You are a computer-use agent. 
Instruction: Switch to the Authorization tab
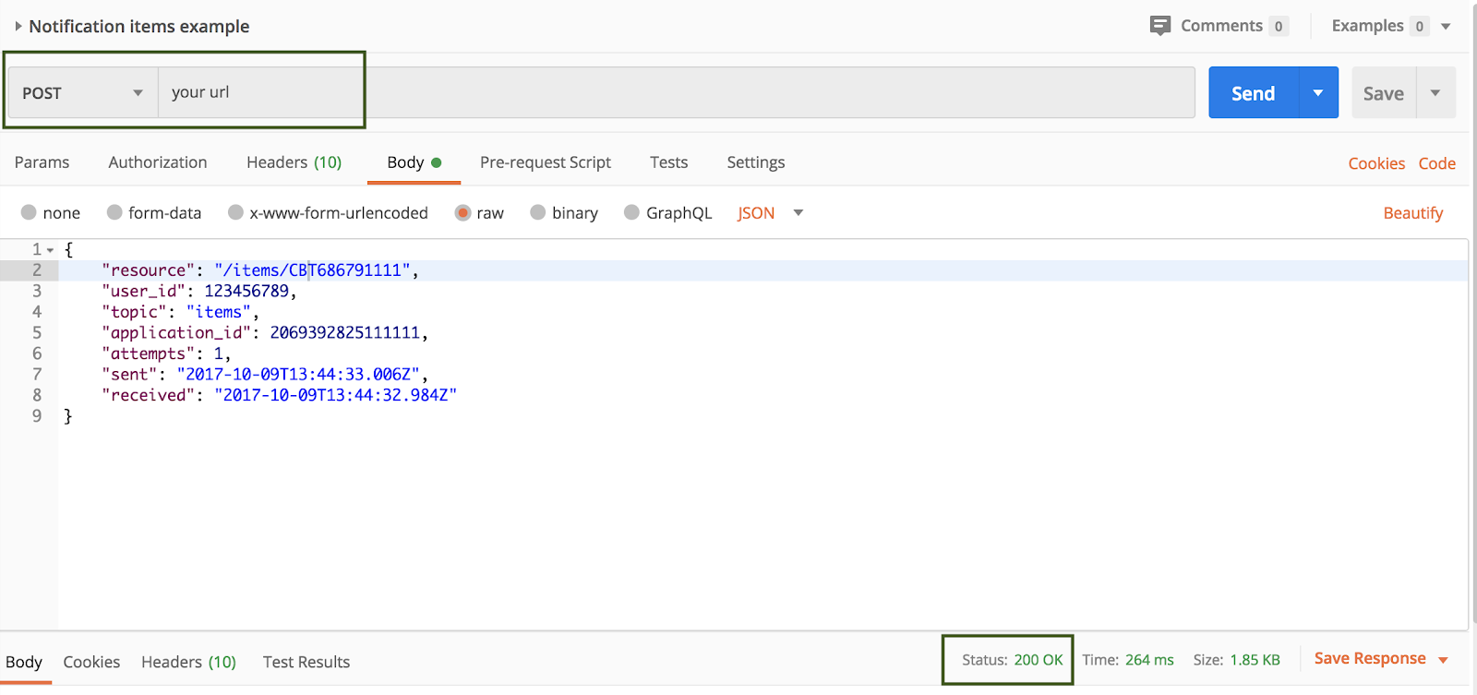(x=158, y=162)
